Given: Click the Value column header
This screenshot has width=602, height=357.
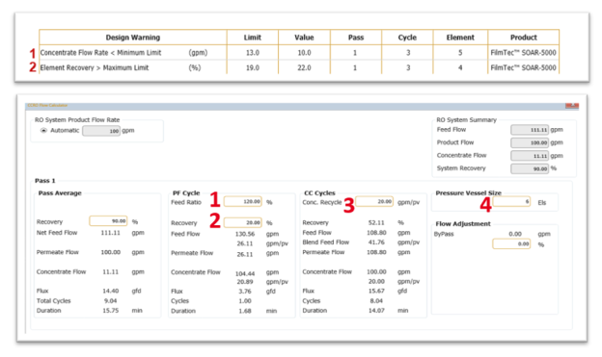Looking at the screenshot, I should pyautogui.click(x=304, y=38).
